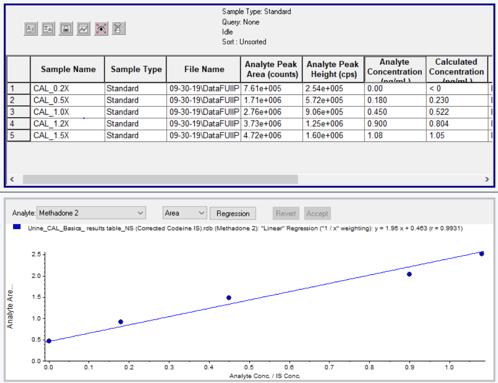Click the red eye show-all icon
The height and width of the screenshot is (383, 498).
101,29
